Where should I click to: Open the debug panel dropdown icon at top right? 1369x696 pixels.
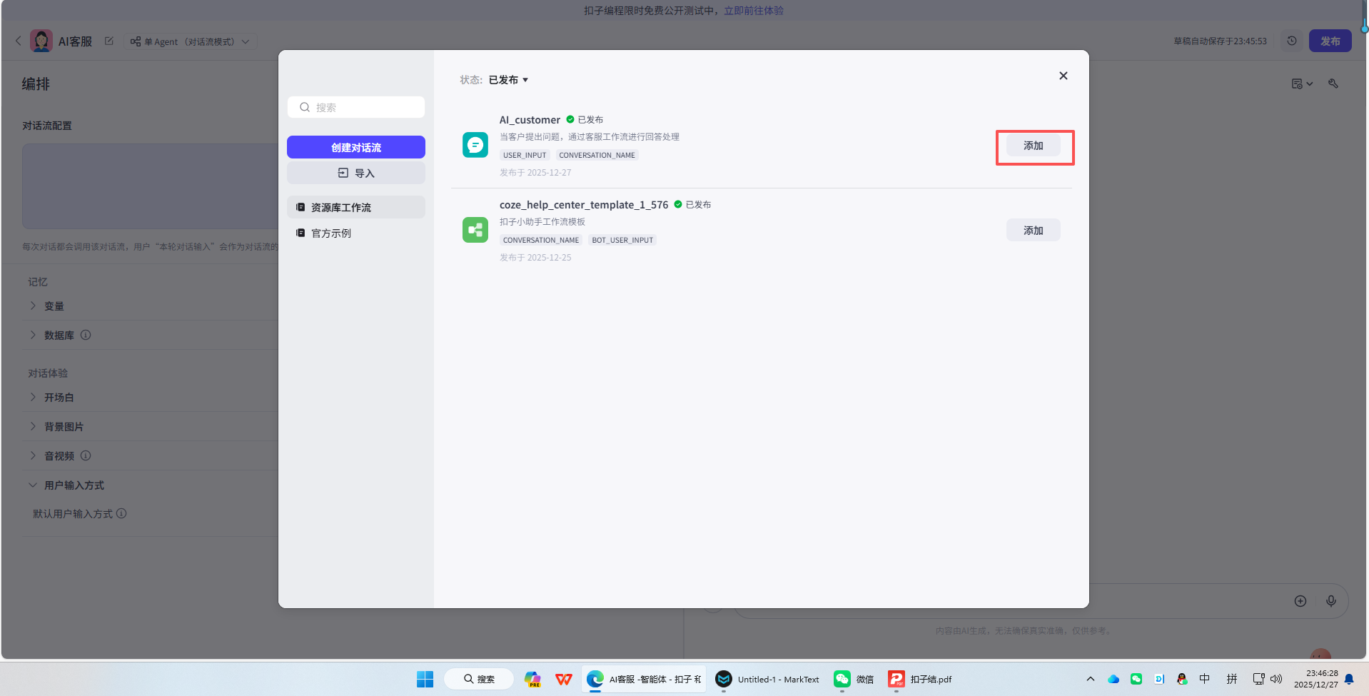(1302, 84)
